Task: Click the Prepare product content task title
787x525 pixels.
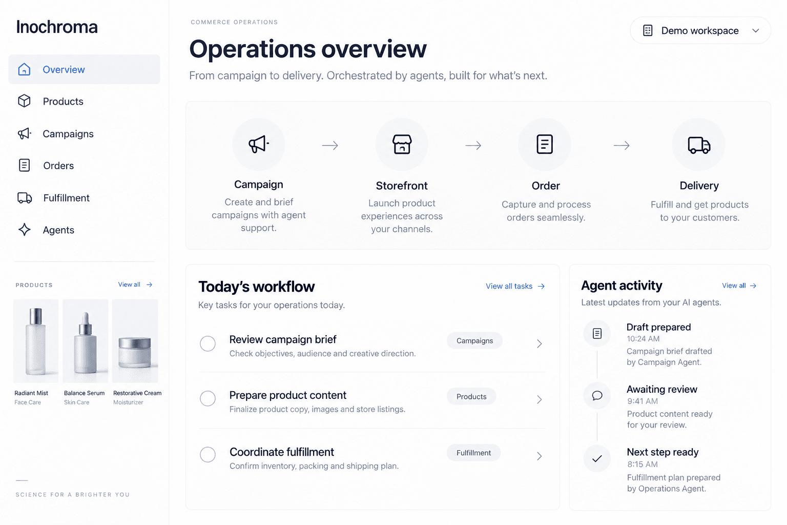Action: coord(288,395)
